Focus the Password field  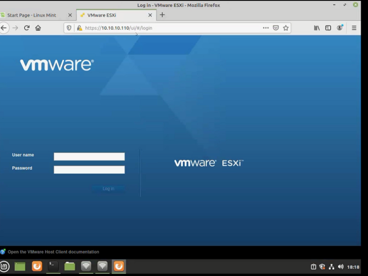click(x=89, y=170)
